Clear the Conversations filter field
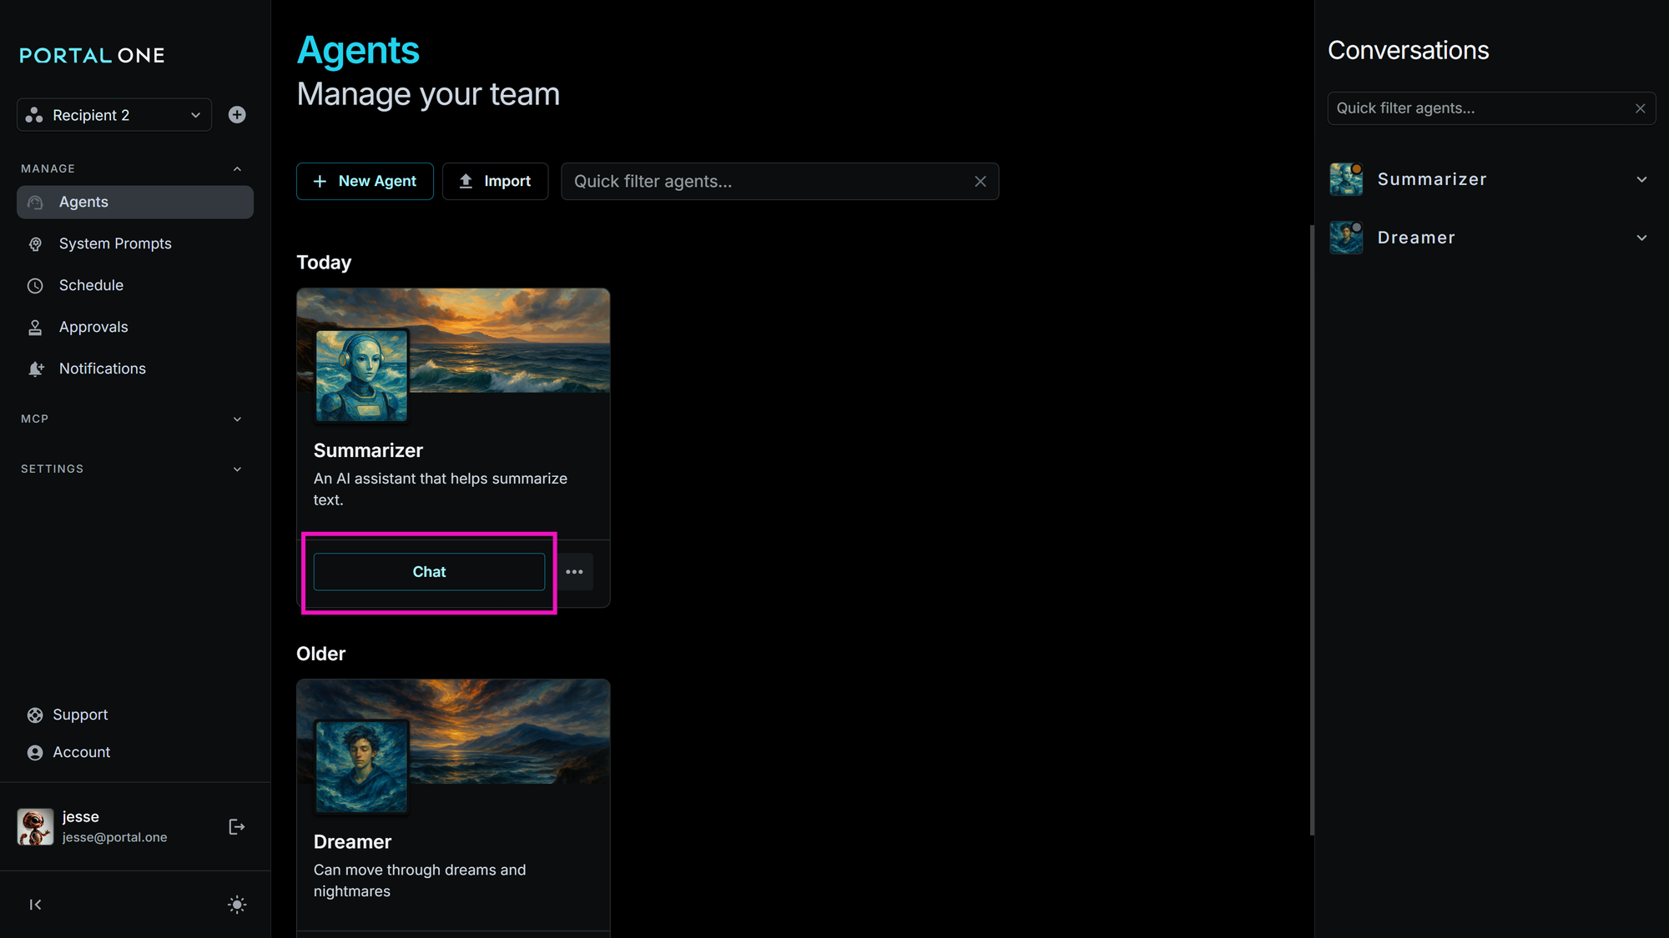 pos(1640,108)
